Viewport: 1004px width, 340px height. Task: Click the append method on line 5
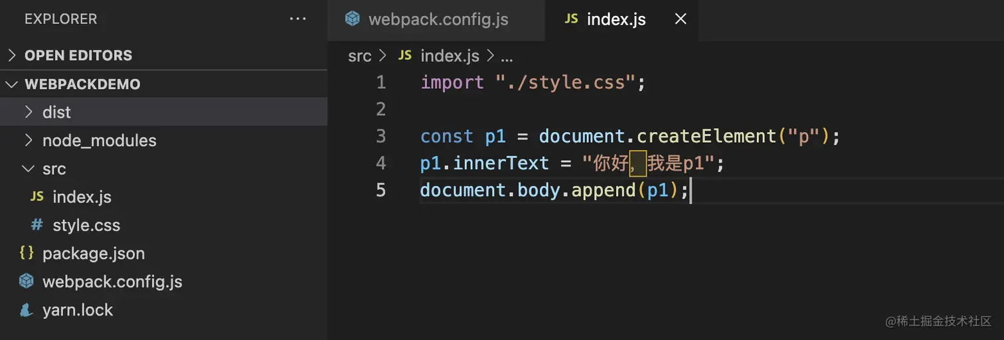click(604, 191)
